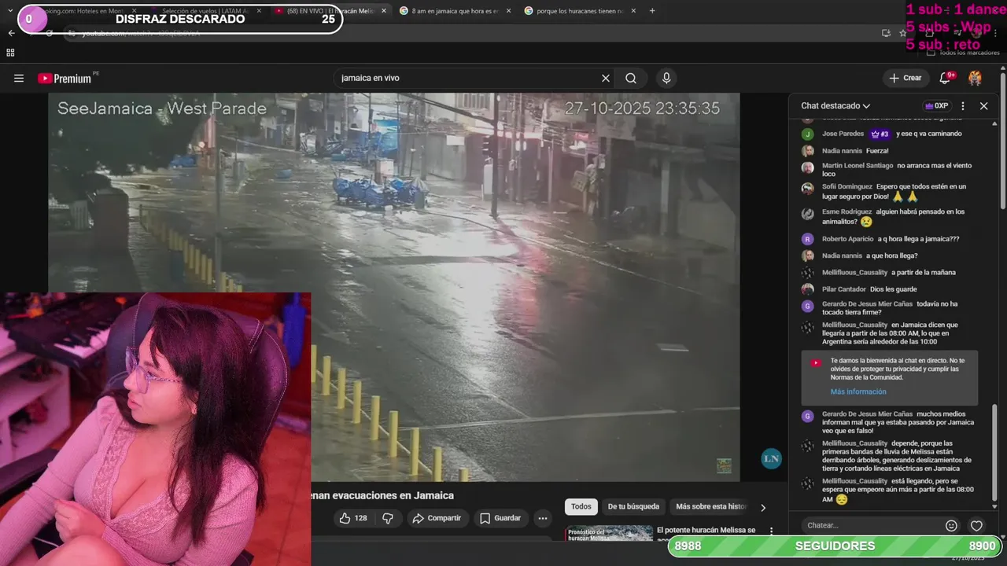This screenshot has height=566, width=1007.
Task: Switch to the 'EN VIVO Huracán Melissa' tab
Action: pyautogui.click(x=329, y=11)
